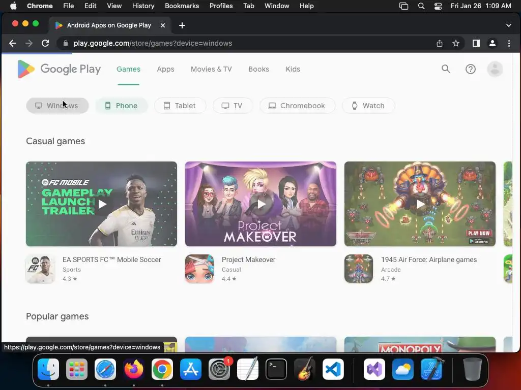Open the Books tab
The width and height of the screenshot is (521, 390).
pyautogui.click(x=258, y=69)
